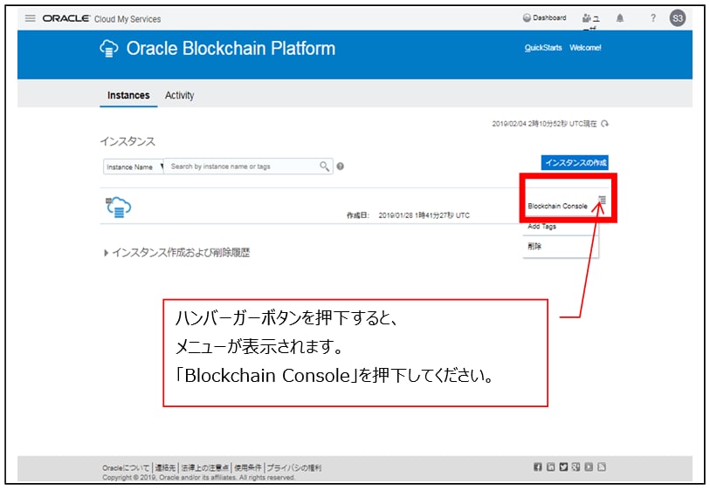Click the Facebook footer icon
Image resolution: width=710 pixels, height=490 pixels.
pyautogui.click(x=537, y=467)
